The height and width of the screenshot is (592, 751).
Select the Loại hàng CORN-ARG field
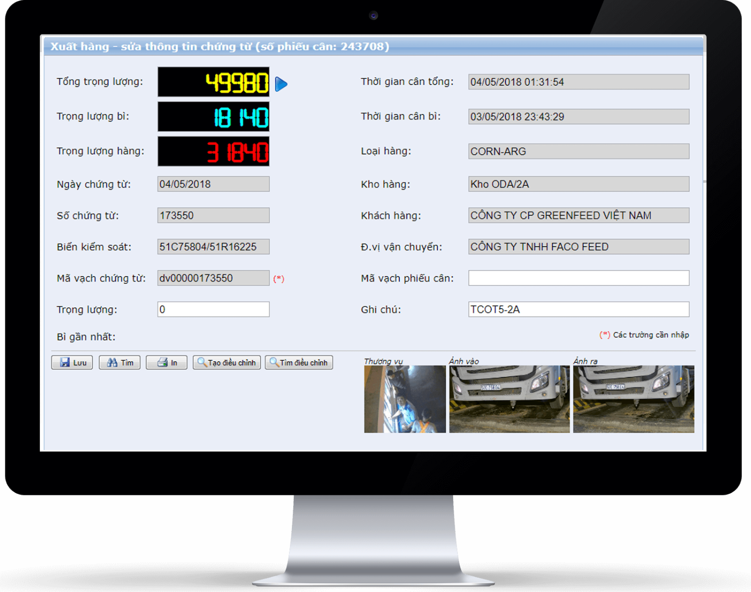pos(578,151)
